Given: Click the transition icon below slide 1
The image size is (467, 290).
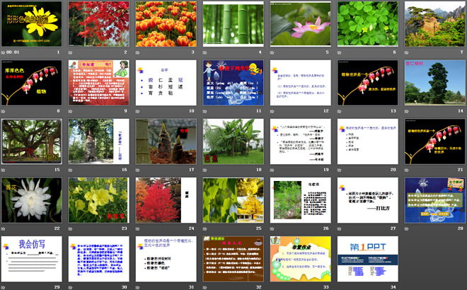Looking at the screenshot, I should pos(4,52).
